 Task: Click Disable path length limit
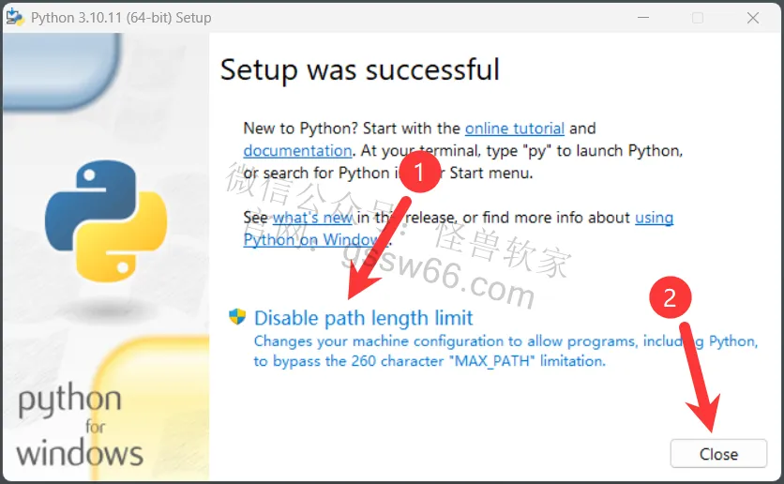[364, 318]
